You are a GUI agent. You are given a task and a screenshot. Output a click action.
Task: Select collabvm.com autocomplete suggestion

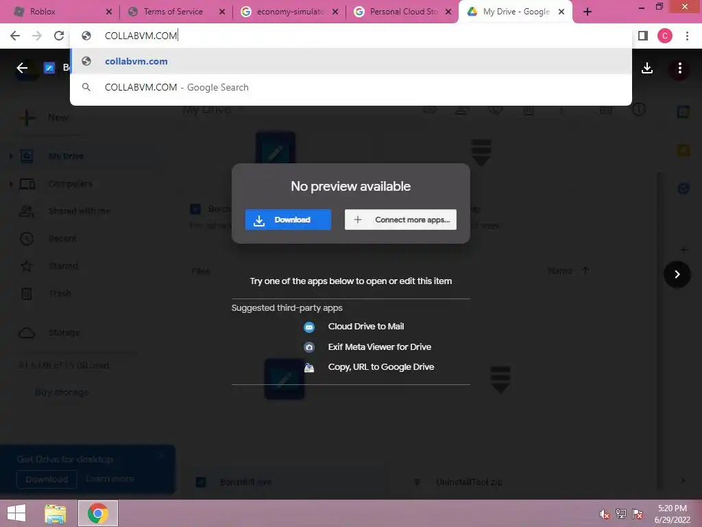click(351, 61)
